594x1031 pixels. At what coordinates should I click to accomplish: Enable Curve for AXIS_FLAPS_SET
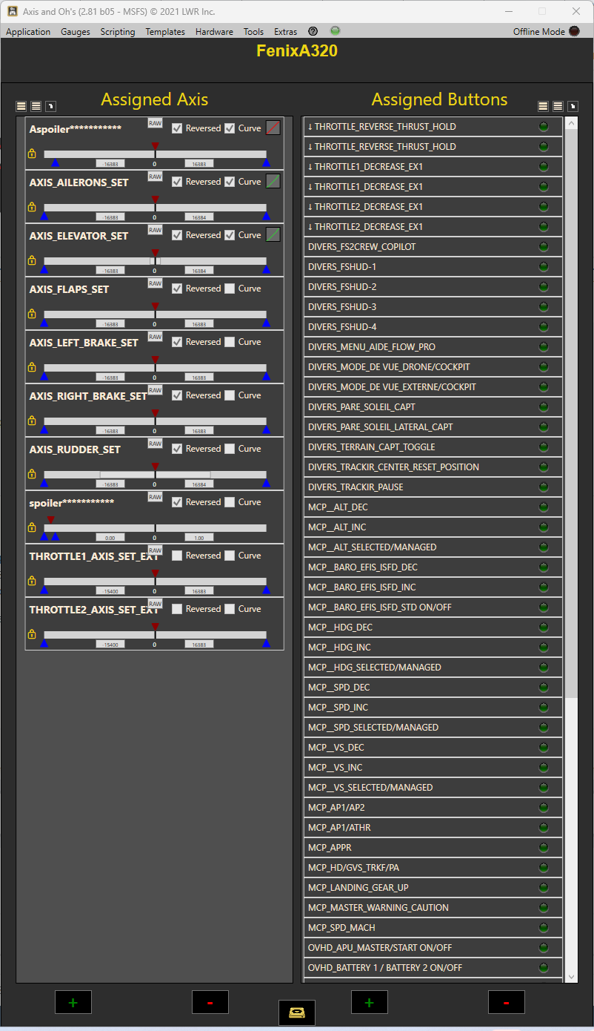pyautogui.click(x=230, y=288)
